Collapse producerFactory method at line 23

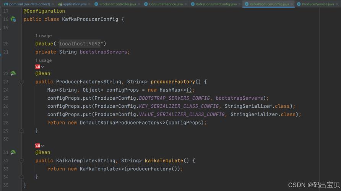(x=21, y=82)
